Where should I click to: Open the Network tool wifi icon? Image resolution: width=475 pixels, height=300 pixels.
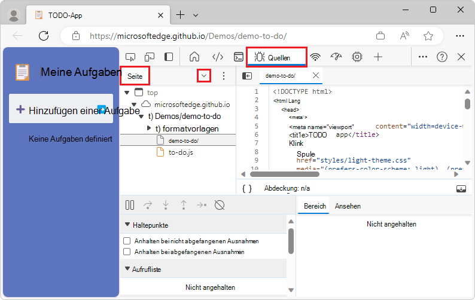[315, 57]
